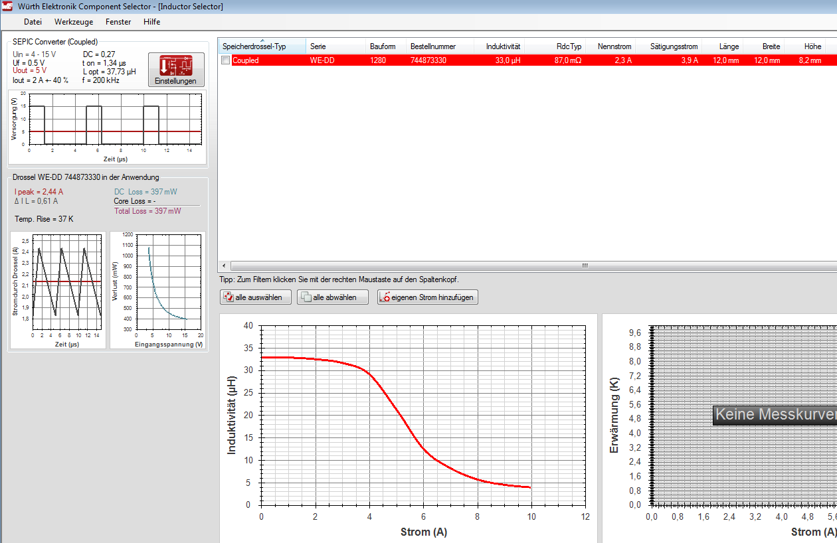Click 'alle auswählen' button
The width and height of the screenshot is (837, 543).
tap(256, 297)
